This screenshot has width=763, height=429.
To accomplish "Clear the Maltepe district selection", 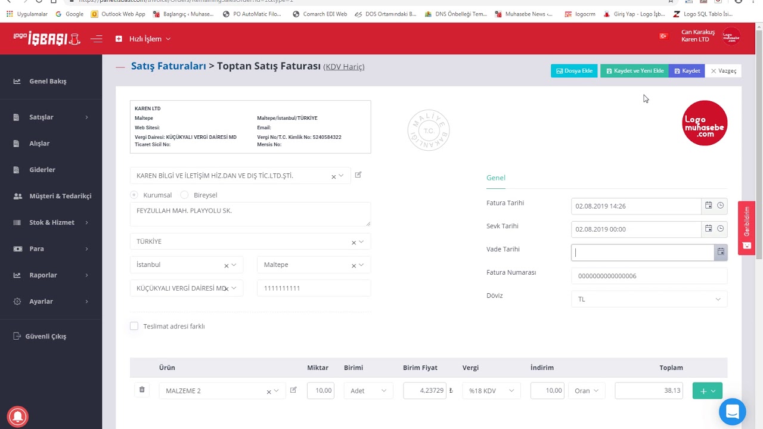I will tap(353, 266).
